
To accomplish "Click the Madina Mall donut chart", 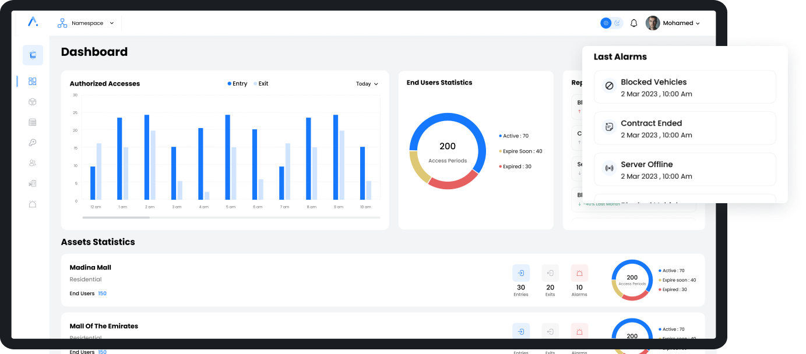I will [x=632, y=280].
